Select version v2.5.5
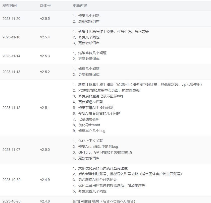Viewport: 211px width, 203px height. point(45,19)
